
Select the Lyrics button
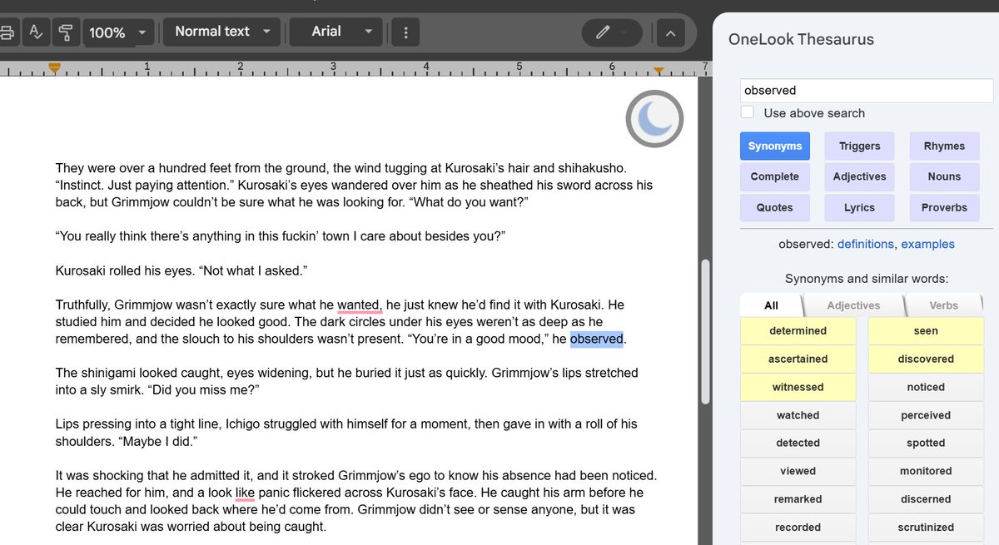tap(860, 208)
